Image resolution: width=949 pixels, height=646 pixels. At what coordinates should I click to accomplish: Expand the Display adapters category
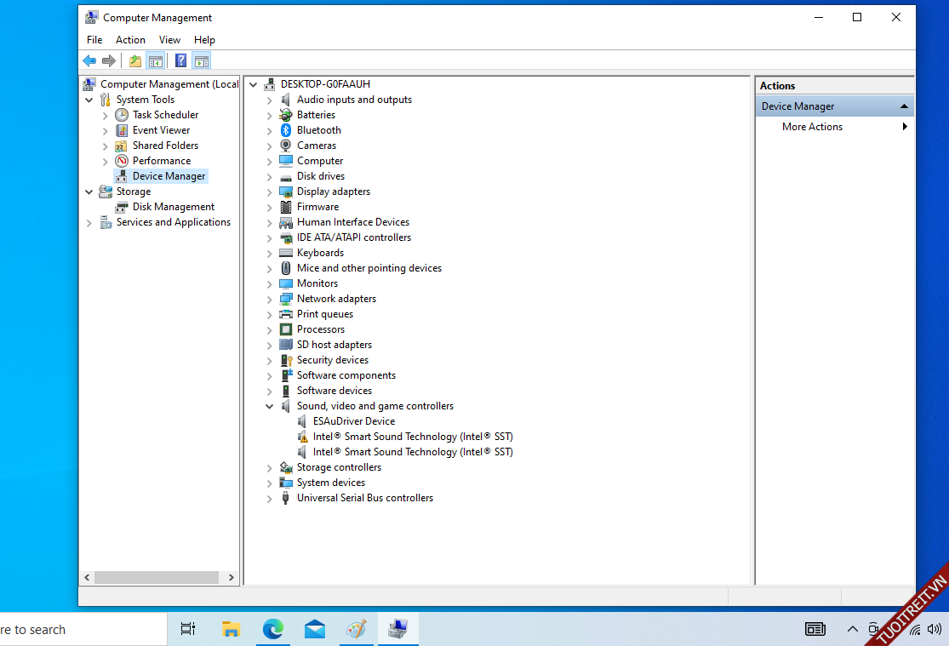tap(269, 192)
